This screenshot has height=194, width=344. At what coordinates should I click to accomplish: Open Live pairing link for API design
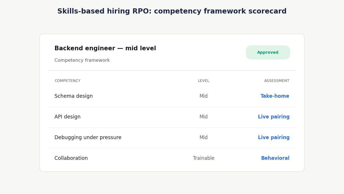click(x=274, y=117)
